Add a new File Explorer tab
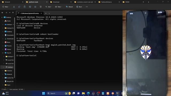The height and width of the screenshot is (96, 171). pyautogui.click(x=149, y=2)
